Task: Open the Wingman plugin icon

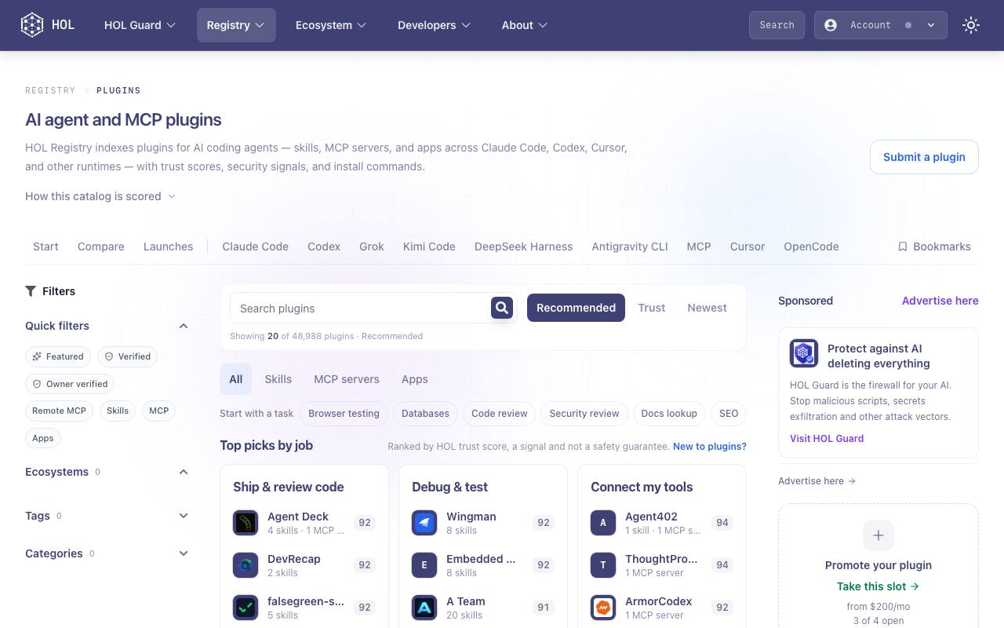Action: coord(424,523)
